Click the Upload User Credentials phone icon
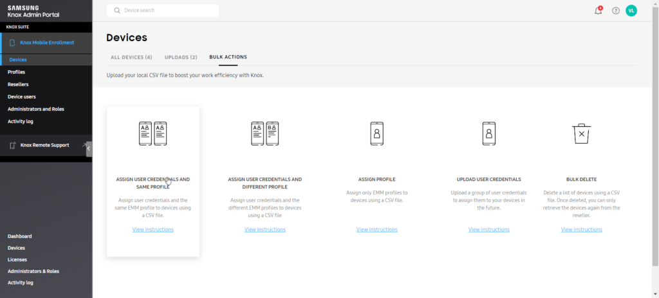 [489, 134]
